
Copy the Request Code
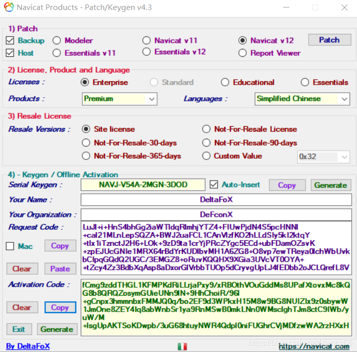pos(60,246)
